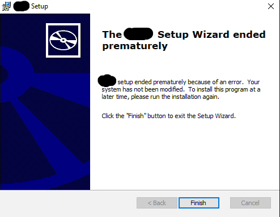Click the quoted word Finish in instructions
This screenshot has height=217, width=280.
[136, 116]
